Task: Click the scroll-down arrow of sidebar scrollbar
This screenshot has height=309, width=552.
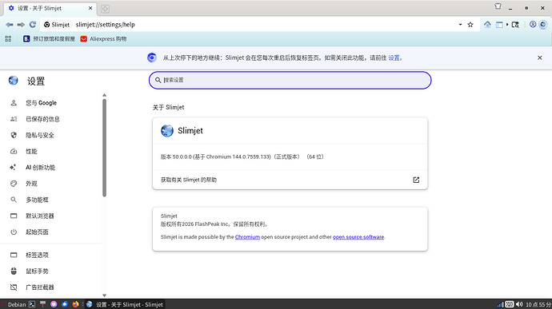Action: coord(104,295)
